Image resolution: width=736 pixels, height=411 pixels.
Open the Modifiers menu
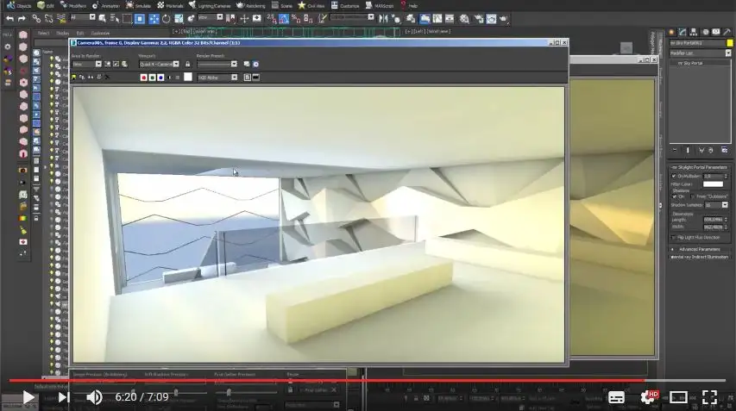[x=73, y=6]
